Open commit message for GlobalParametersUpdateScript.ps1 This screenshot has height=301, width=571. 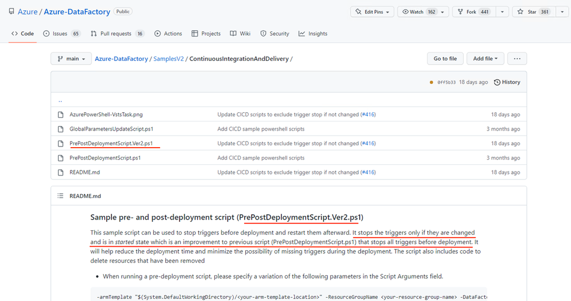click(x=261, y=129)
